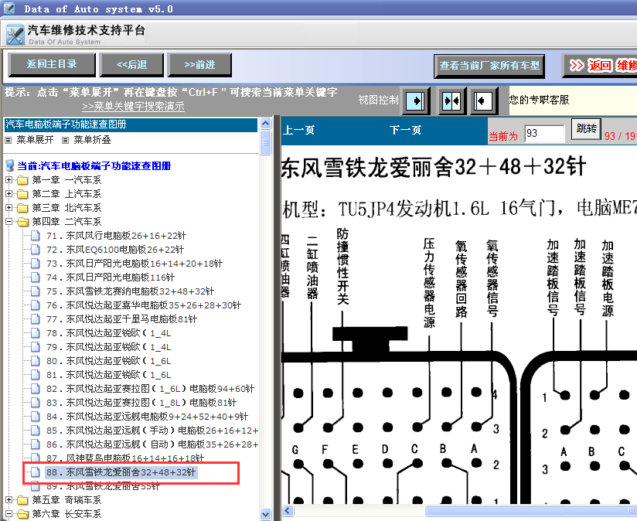Image resolution: width=637 pixels, height=521 pixels.
Task: Collapse the 第六章 长安车系 tree node
Action: [9, 513]
